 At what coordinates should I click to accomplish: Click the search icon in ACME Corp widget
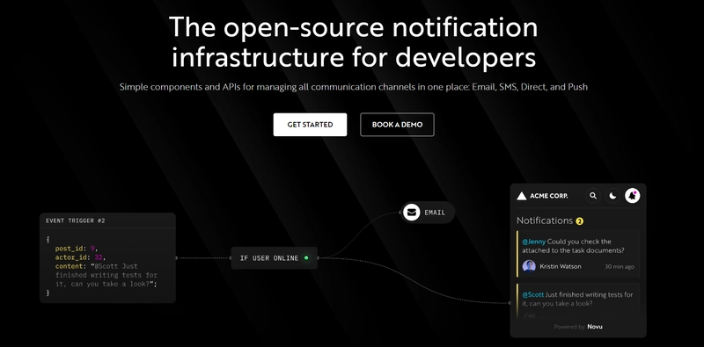click(x=593, y=196)
